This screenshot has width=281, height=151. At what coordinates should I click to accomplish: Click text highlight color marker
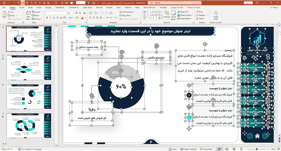click(x=77, y=18)
